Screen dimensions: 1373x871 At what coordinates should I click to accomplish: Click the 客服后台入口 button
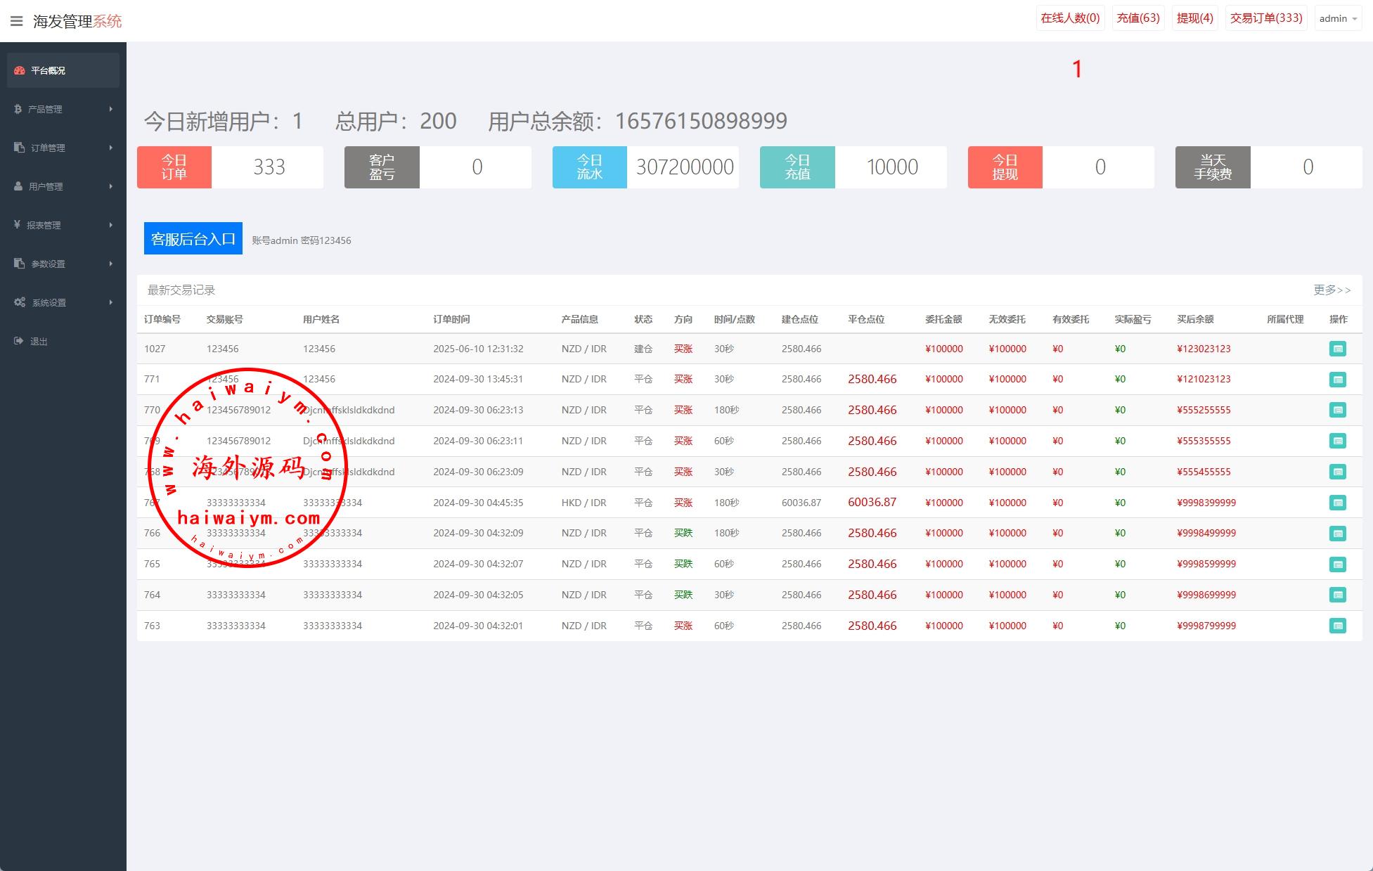(193, 238)
